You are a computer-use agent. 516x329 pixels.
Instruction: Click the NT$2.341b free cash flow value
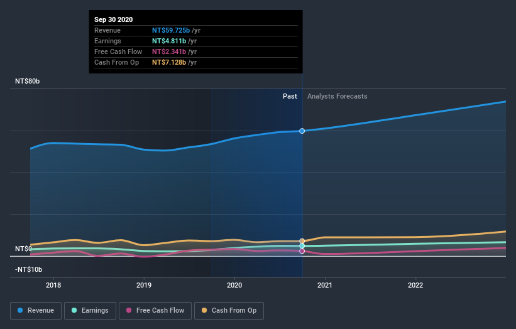pyautogui.click(x=169, y=51)
